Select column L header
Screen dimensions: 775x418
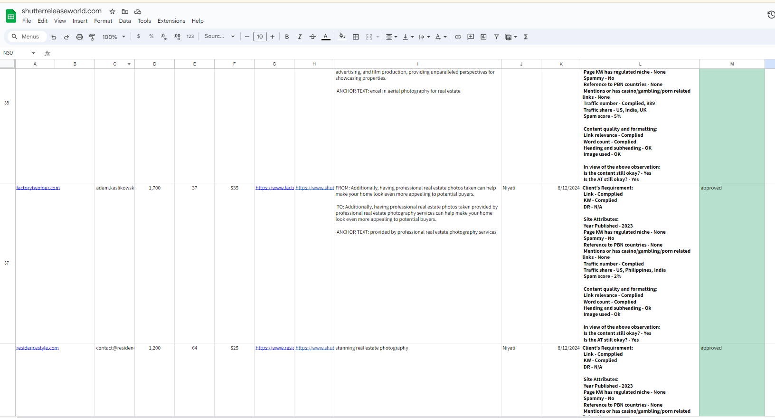click(640, 64)
